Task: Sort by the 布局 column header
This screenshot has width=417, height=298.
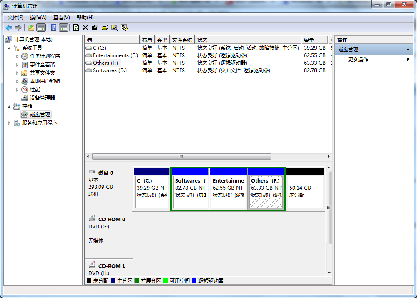Action: [x=147, y=40]
